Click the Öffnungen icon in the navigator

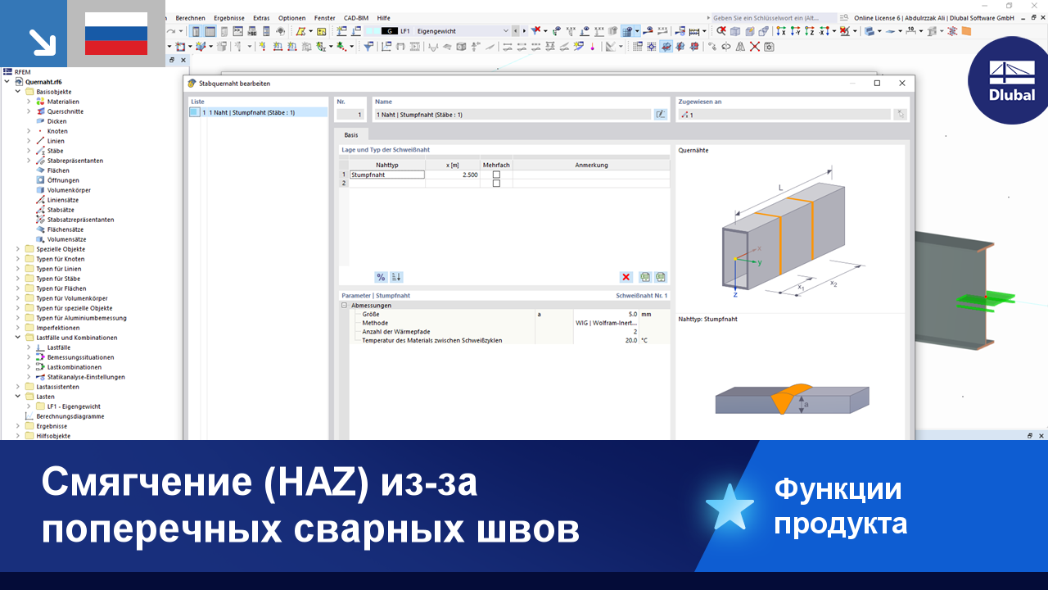[x=40, y=180]
